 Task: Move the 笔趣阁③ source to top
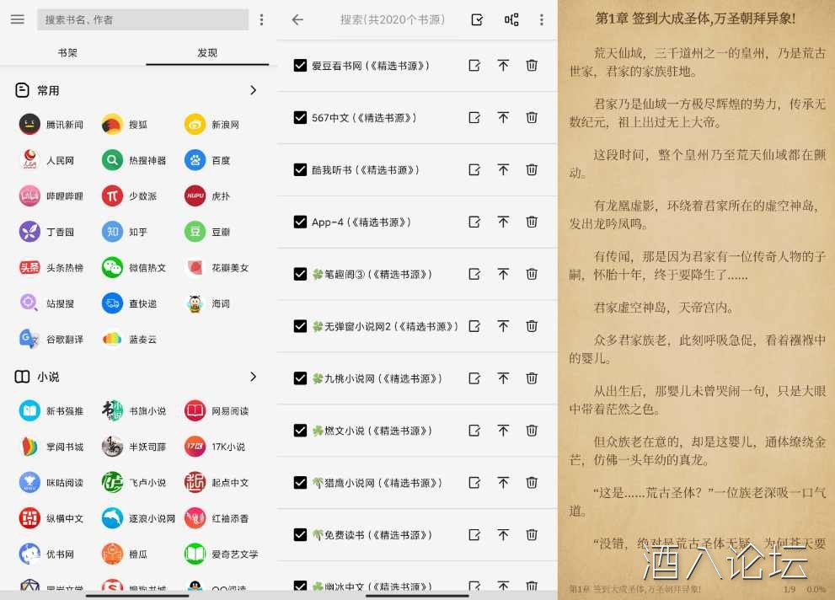[503, 274]
